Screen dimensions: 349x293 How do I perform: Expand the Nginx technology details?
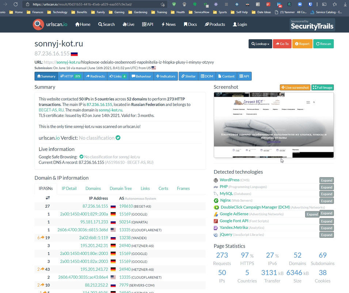click(x=326, y=201)
